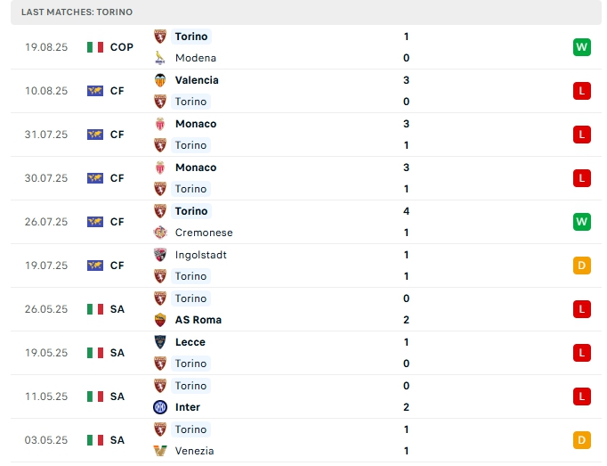
Task: Click the AS Roma crest icon
Action: coord(160,320)
